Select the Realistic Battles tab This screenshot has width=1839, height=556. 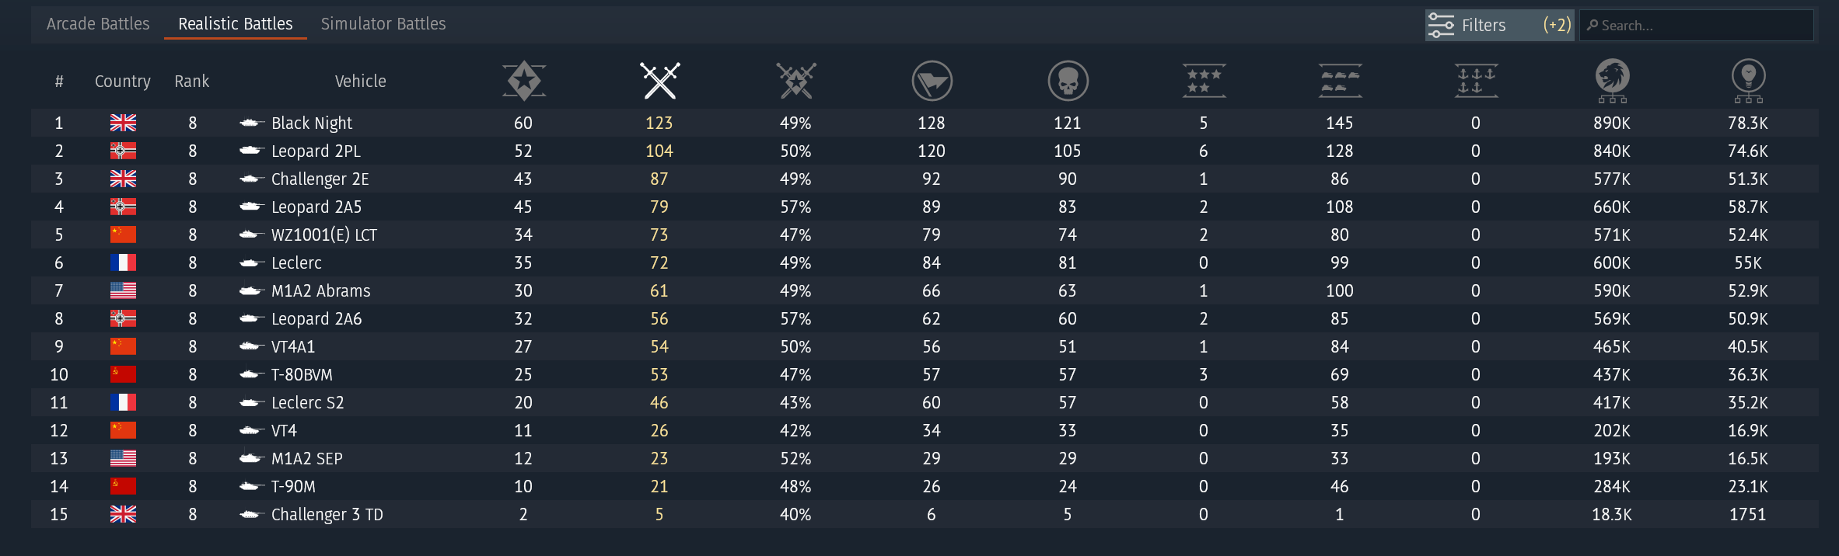click(x=235, y=24)
